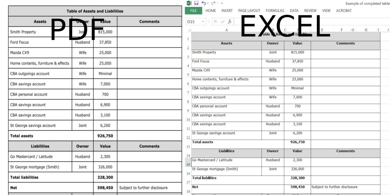Click PDF value '326,000' for mortgage
The height and width of the screenshot is (195, 390).
click(105, 167)
